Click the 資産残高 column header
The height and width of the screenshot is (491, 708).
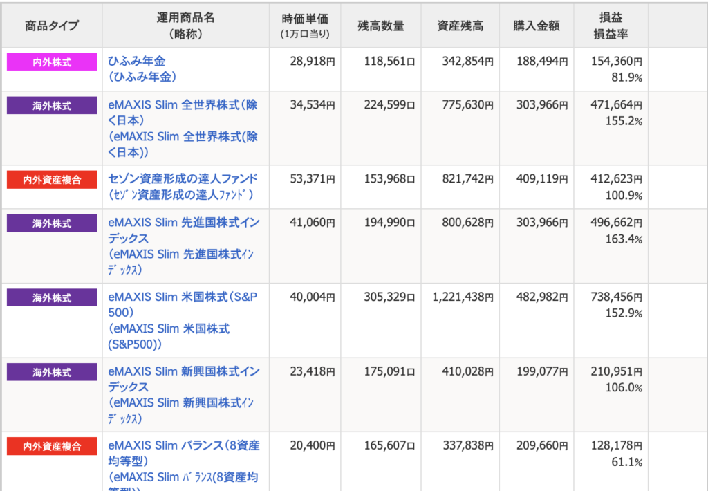[460, 26]
